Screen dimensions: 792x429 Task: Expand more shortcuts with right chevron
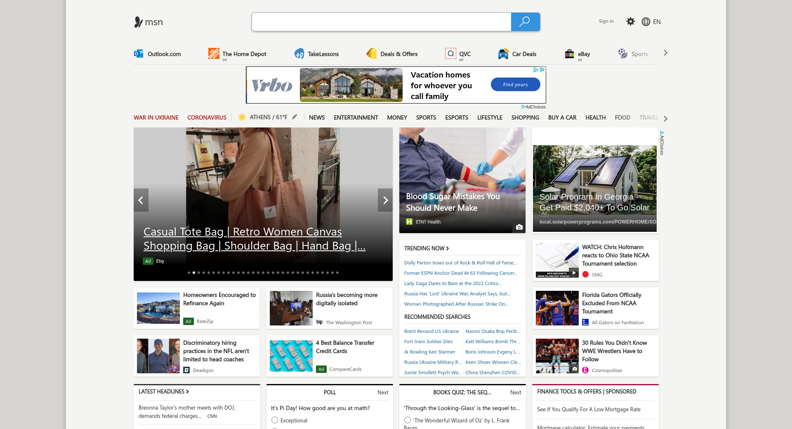click(665, 53)
